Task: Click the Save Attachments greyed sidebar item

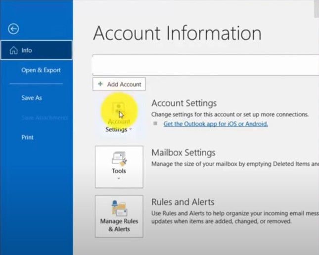Action: coord(45,117)
